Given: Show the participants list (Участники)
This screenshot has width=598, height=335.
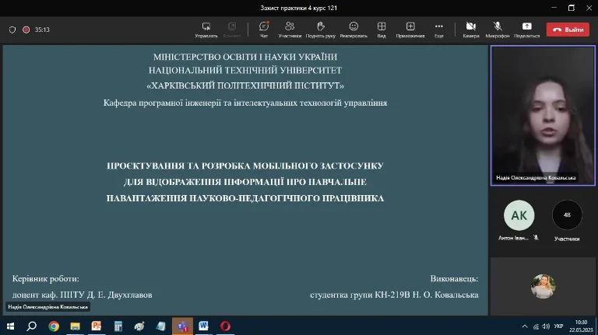Looking at the screenshot, I should tap(290, 29).
